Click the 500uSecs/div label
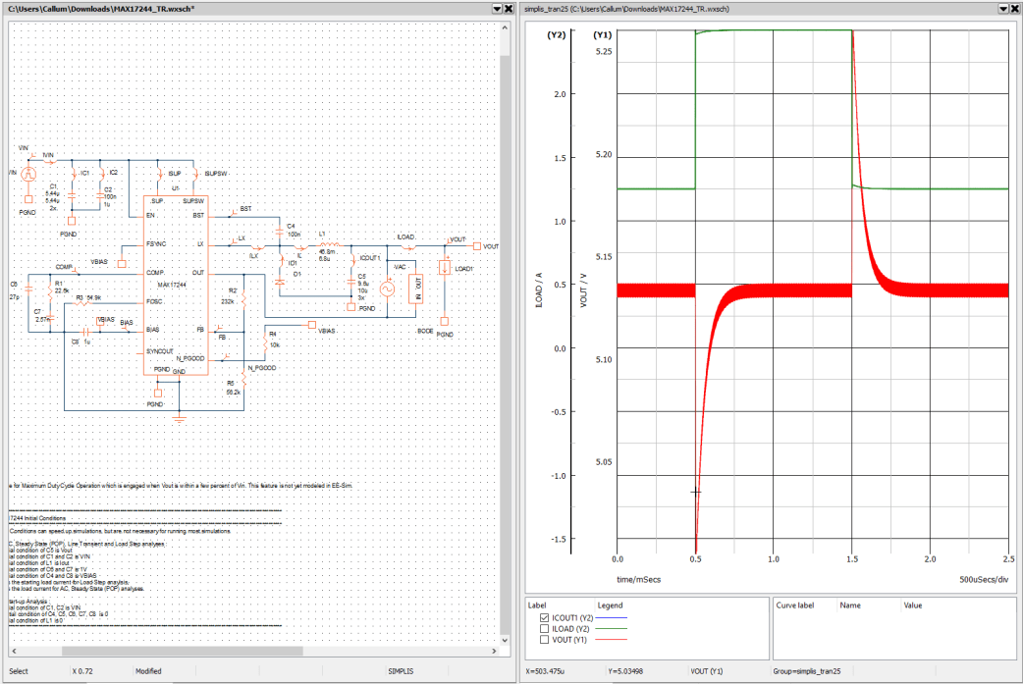 983,579
